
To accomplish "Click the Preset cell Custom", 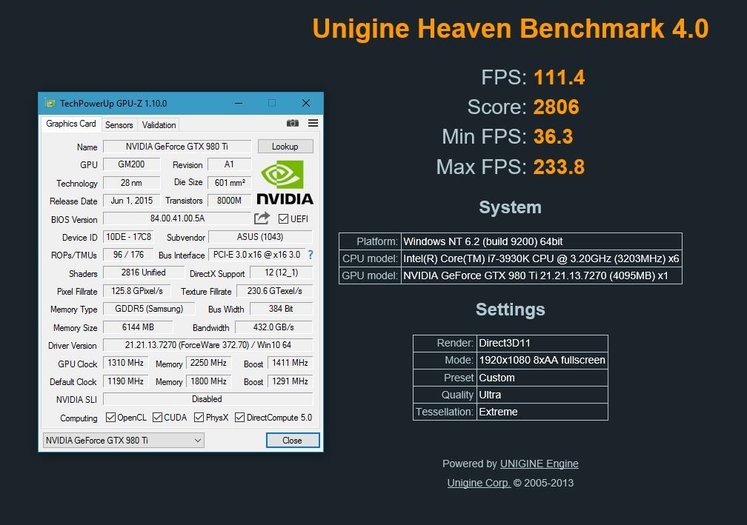I will point(542,378).
